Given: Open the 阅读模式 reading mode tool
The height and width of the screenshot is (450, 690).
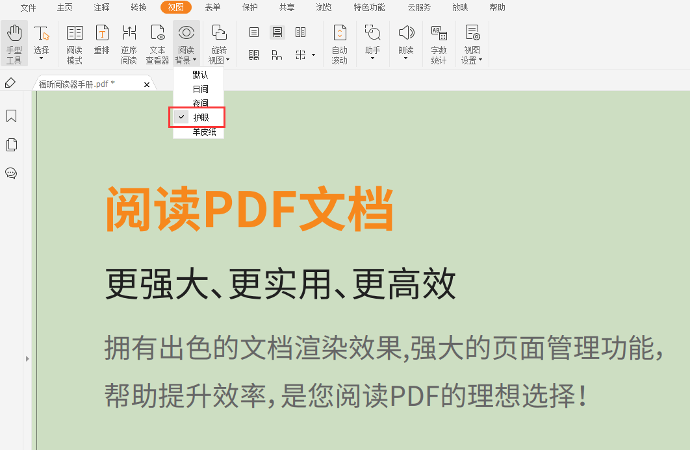Looking at the screenshot, I should (x=74, y=42).
